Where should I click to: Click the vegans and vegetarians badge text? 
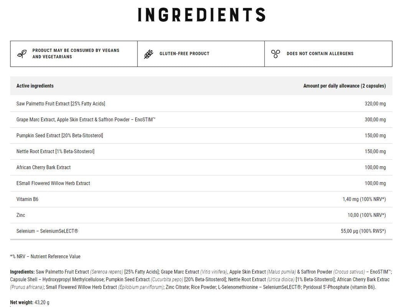click(76, 53)
